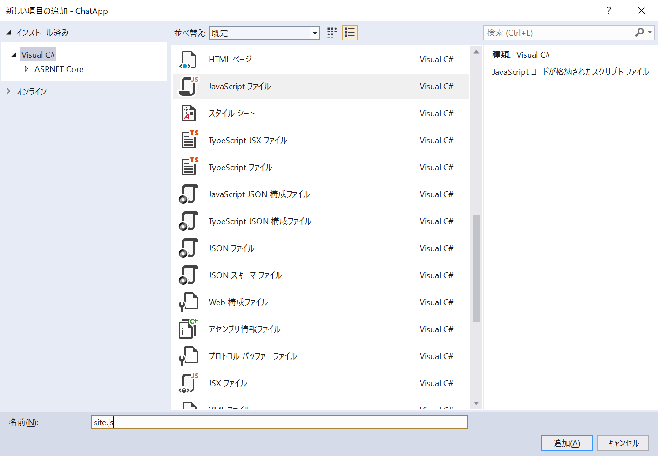Select the プロトコル バッファー ファイル icon
Screen dimensions: 658x456
tap(189, 356)
